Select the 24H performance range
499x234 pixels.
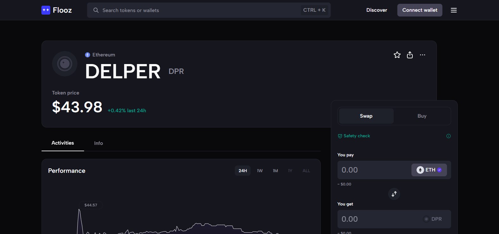coord(243,171)
